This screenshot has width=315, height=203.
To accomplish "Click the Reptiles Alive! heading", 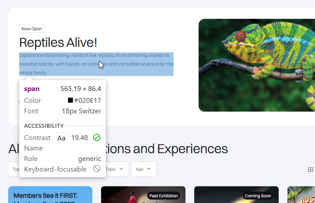I will pyautogui.click(x=58, y=42).
